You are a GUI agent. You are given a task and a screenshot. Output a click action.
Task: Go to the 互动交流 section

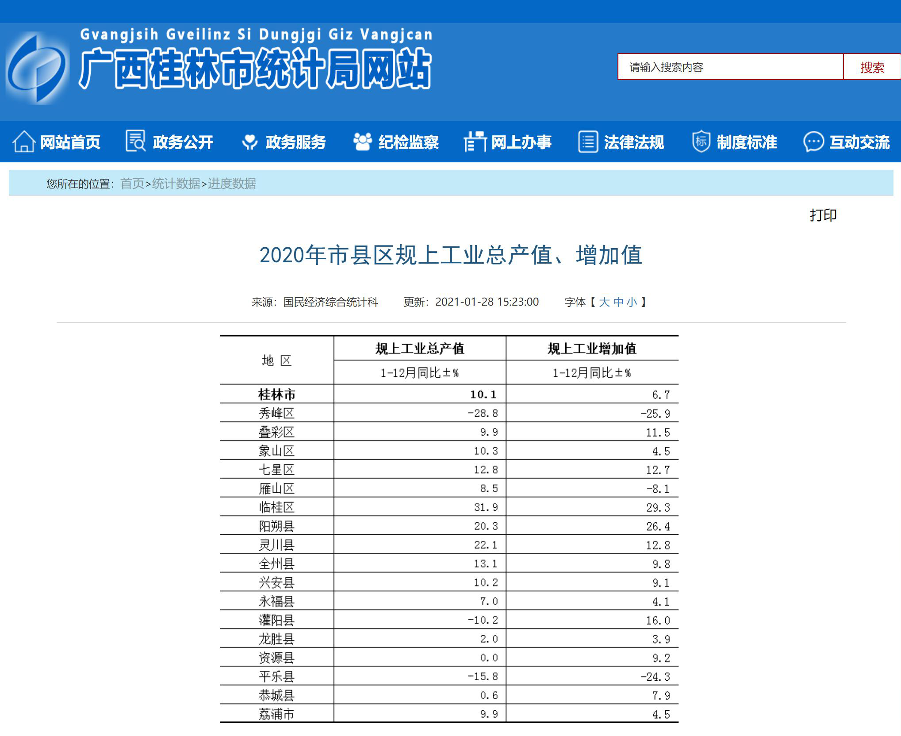tap(859, 142)
